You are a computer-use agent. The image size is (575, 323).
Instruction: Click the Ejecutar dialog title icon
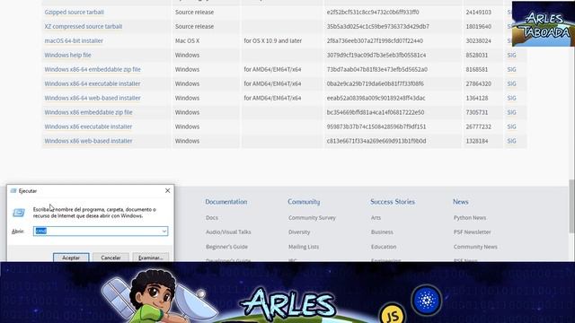[13, 191]
